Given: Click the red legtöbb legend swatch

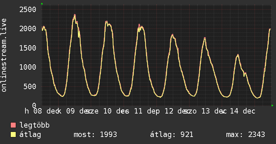Looking at the screenshot, I should click(13, 126).
